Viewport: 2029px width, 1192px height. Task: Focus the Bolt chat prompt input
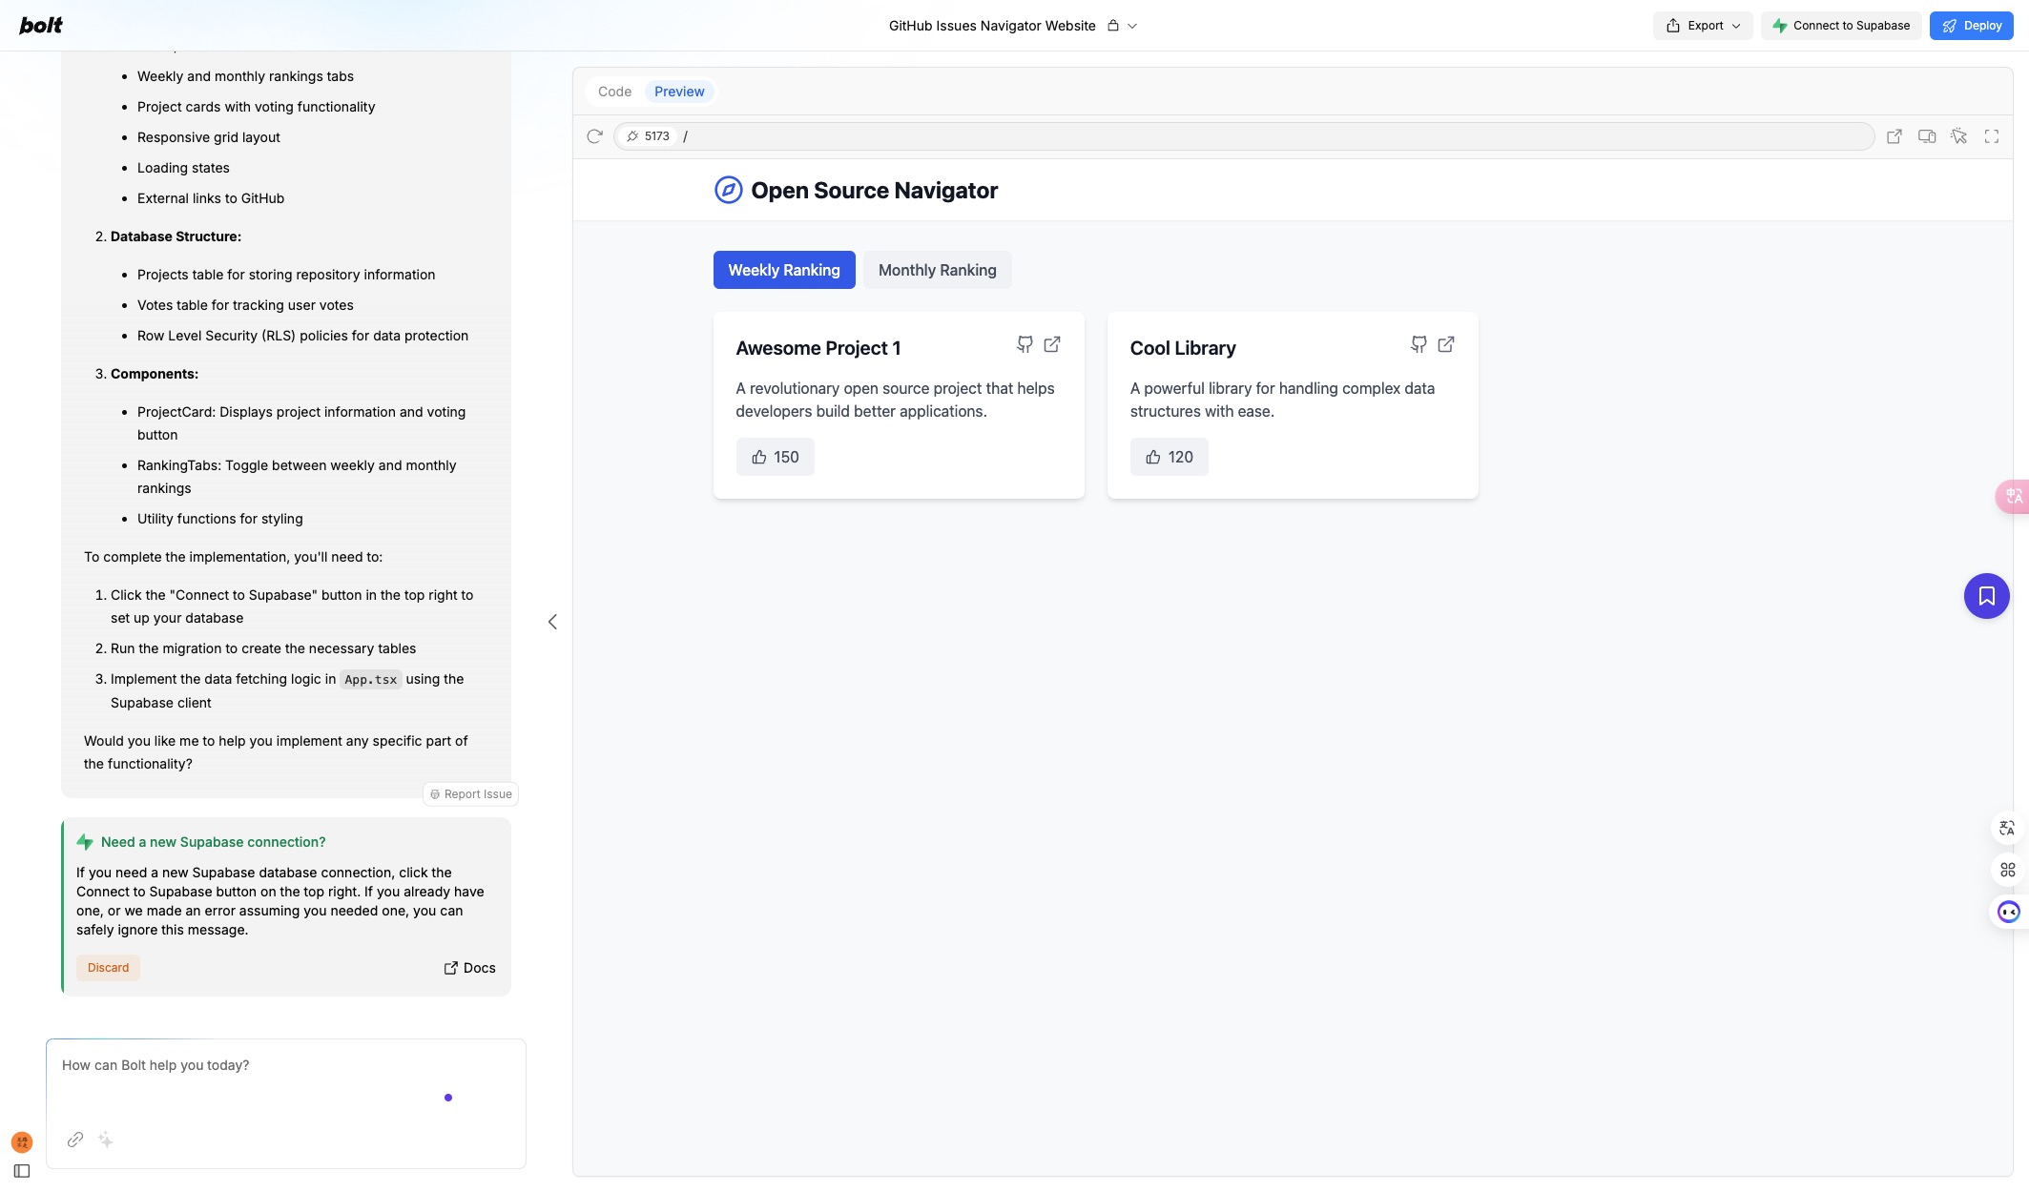(x=286, y=1082)
